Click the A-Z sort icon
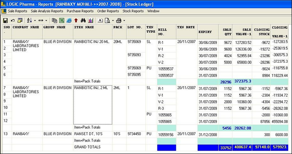292x154 pixels. (29, 21)
